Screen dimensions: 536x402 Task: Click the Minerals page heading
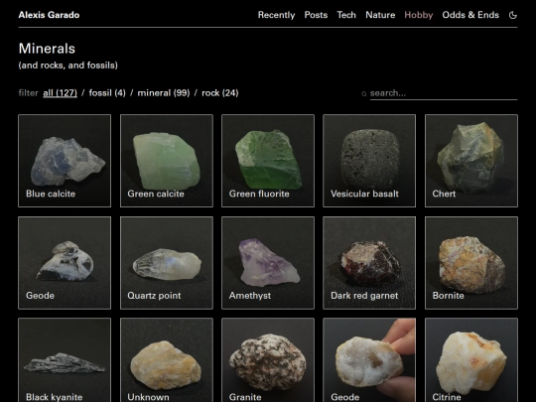tap(47, 49)
